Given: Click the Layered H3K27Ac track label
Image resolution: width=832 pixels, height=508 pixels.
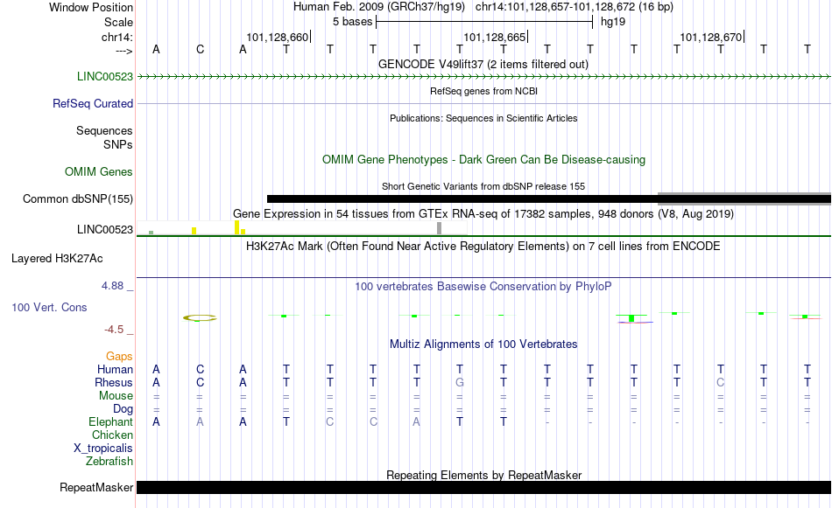Looking at the screenshot, I should click(x=57, y=259).
